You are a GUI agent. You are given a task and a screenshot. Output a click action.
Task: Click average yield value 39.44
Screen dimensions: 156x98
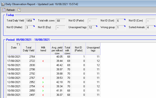click(59, 61)
